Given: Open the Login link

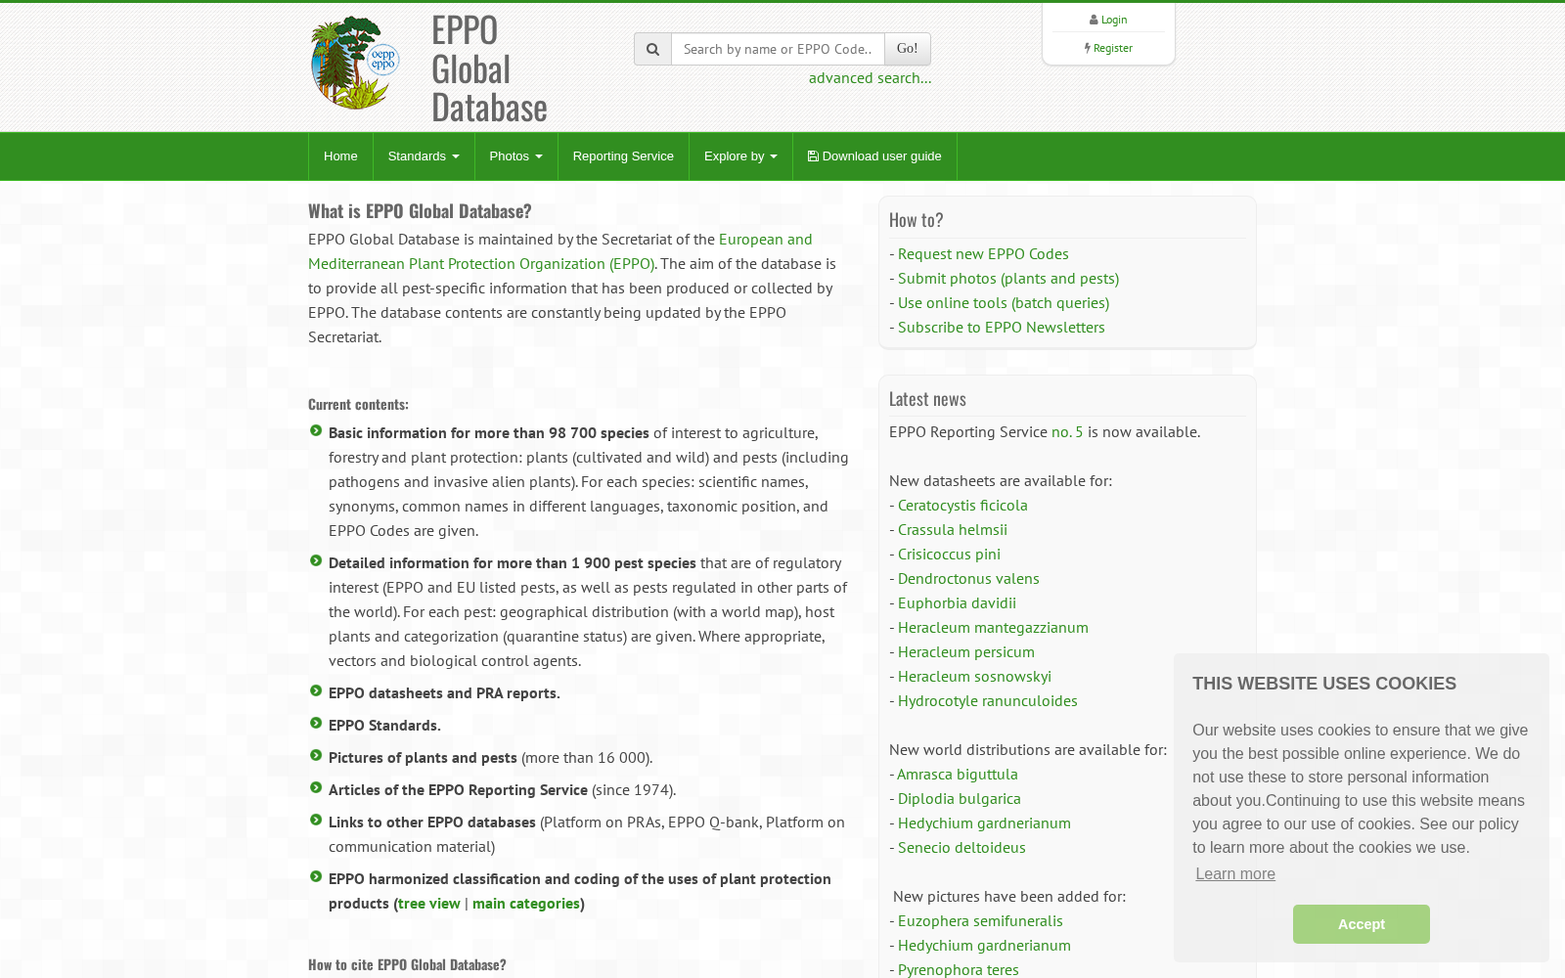Looking at the screenshot, I should (1114, 20).
